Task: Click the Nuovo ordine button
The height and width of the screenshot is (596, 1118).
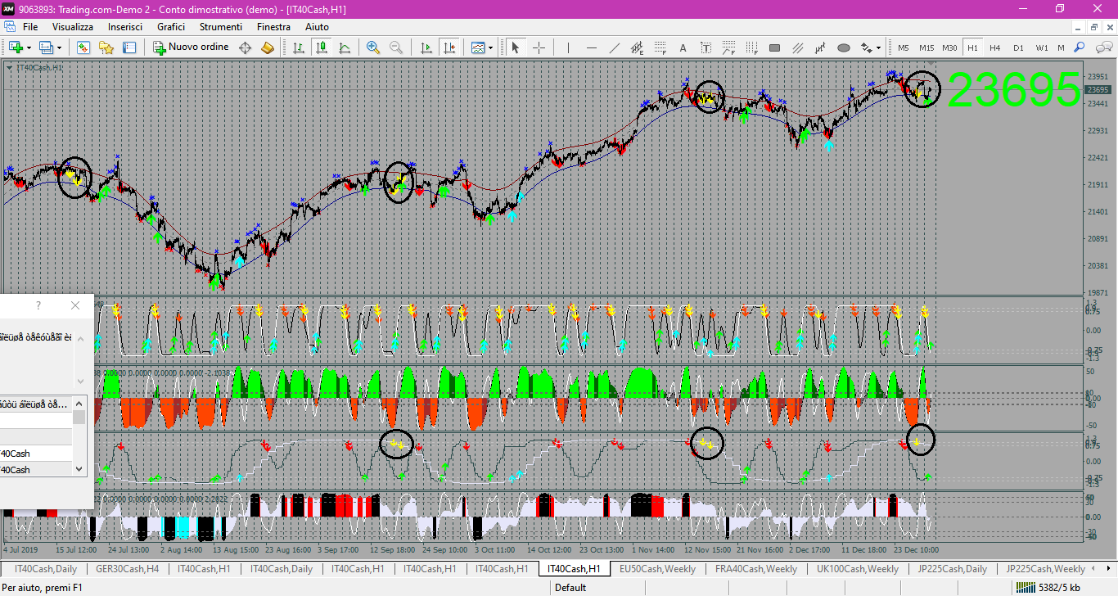Action: (x=192, y=47)
